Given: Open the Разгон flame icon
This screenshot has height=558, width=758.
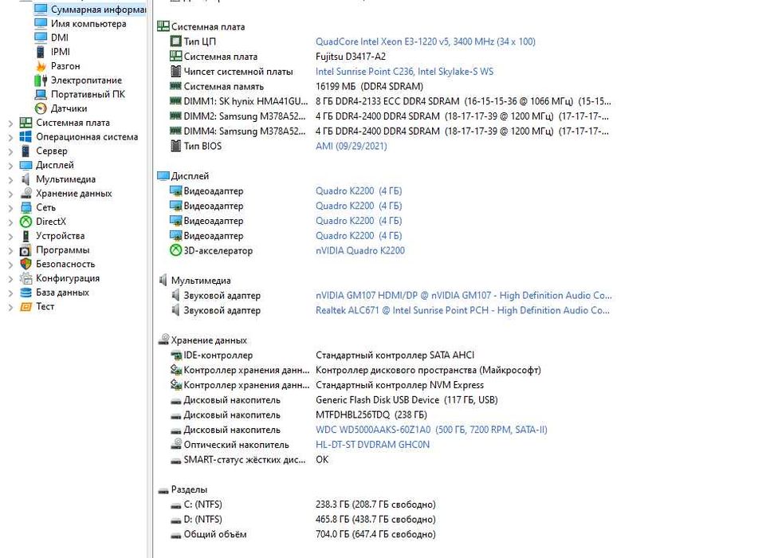Looking at the screenshot, I should tap(41, 65).
